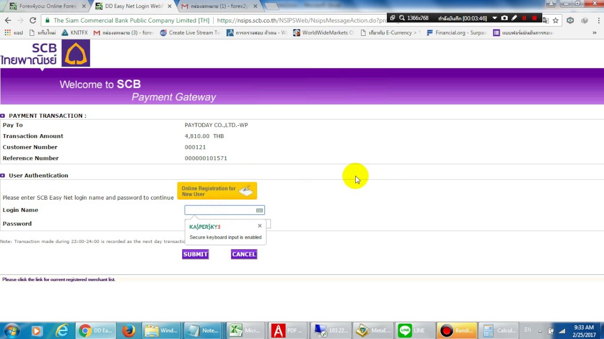The width and height of the screenshot is (604, 339).
Task: Click the Login Name input field
Action: (225, 210)
